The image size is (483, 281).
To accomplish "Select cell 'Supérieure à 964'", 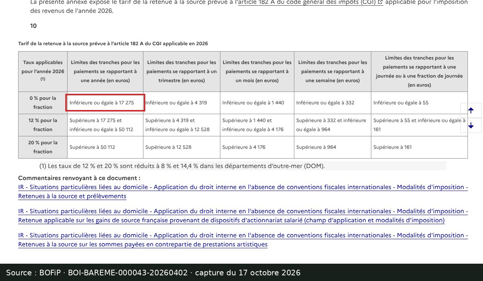I will (332, 147).
